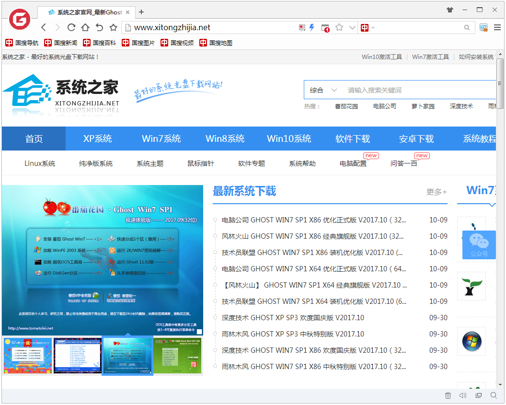Image resolution: width=506 pixels, height=405 pixels.
Task: Open the hamburger main menu
Action: [498, 28]
